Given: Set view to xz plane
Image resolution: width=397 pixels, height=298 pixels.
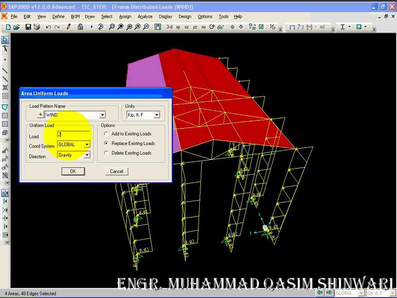Looking at the screenshot, I should click(187, 27).
